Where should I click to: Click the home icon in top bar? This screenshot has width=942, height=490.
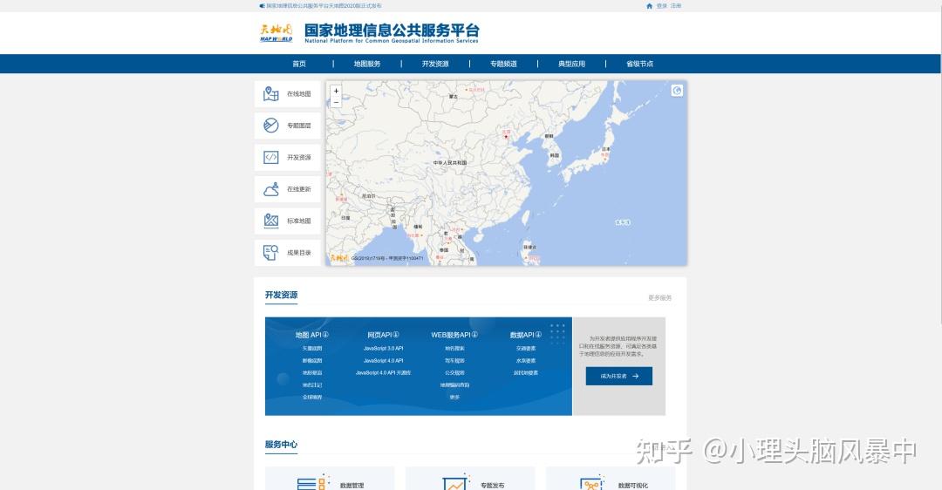point(650,6)
